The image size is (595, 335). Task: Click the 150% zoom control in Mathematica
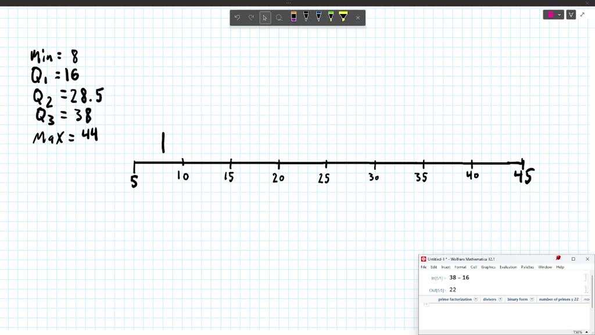pos(578,331)
